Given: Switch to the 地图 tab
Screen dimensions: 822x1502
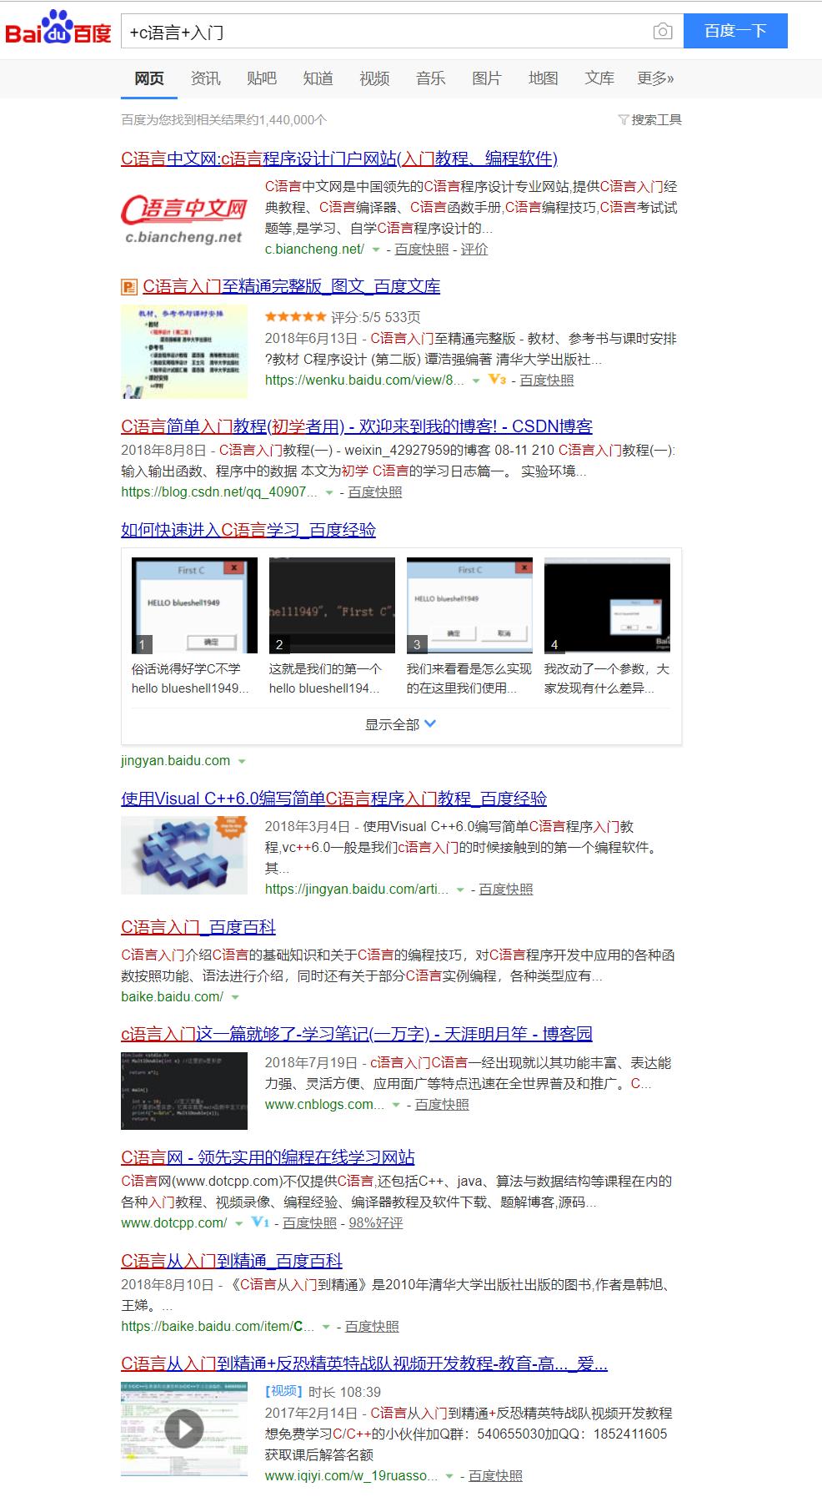Looking at the screenshot, I should [543, 78].
